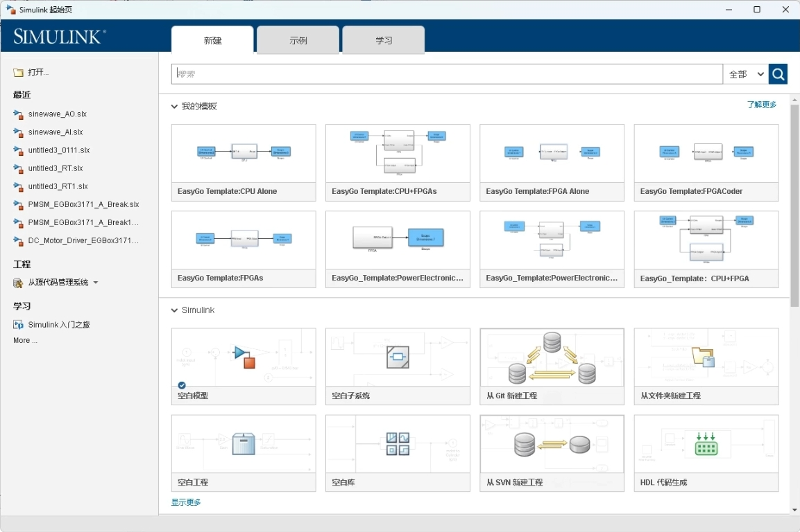Collapse the 我的模板 section
The width and height of the screenshot is (800, 532).
[175, 107]
